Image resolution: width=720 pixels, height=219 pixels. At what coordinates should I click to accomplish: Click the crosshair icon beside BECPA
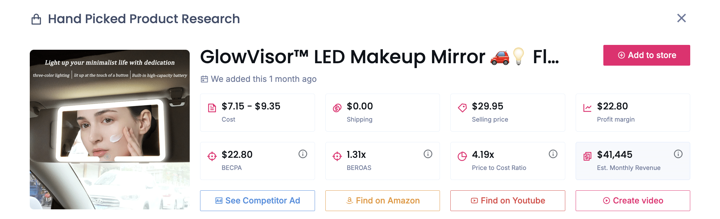(213, 156)
